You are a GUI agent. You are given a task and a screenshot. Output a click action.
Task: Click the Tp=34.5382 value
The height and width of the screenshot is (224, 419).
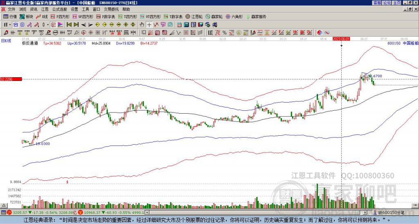coord(52,43)
